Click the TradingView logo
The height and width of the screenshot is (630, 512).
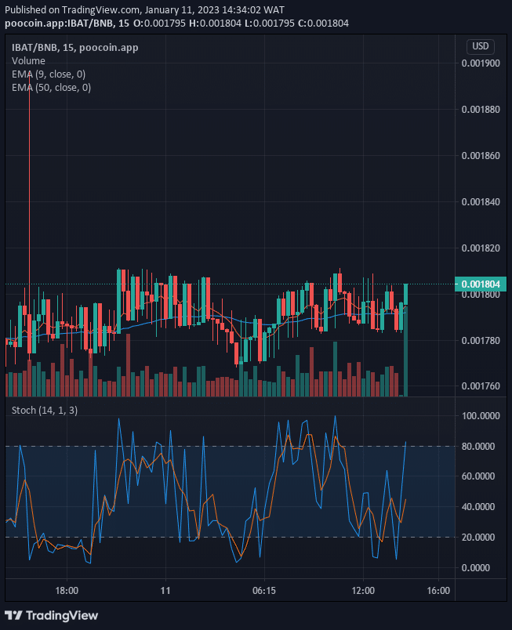tap(51, 616)
